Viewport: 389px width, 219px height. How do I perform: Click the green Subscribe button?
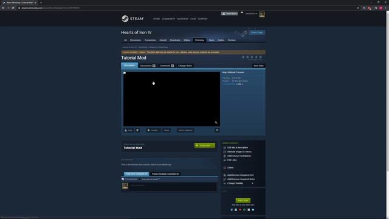pos(205,145)
